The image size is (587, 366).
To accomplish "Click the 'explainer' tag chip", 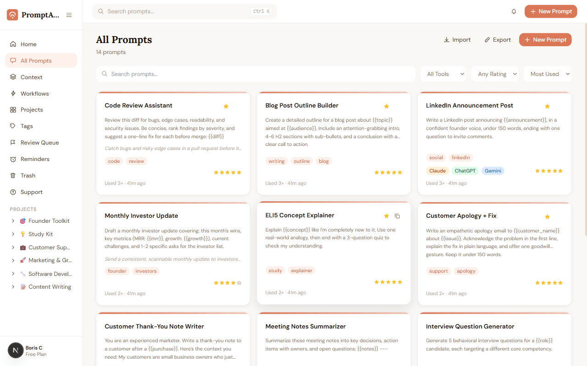I will pos(302,270).
